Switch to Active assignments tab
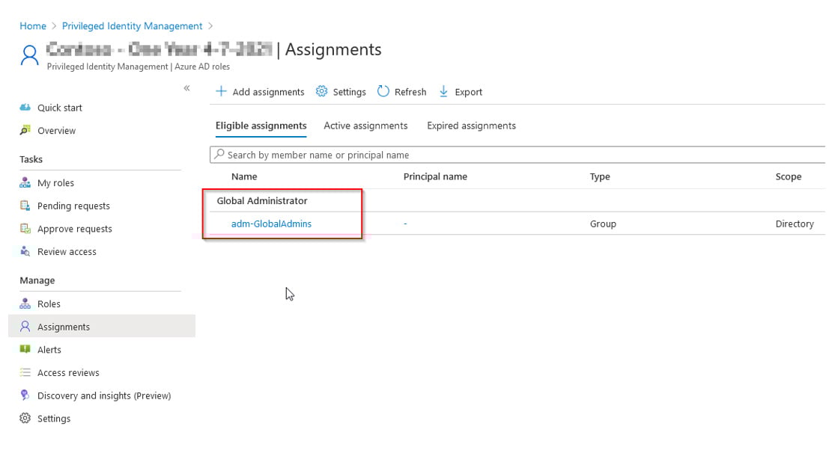This screenshot has width=838, height=462. pos(365,126)
